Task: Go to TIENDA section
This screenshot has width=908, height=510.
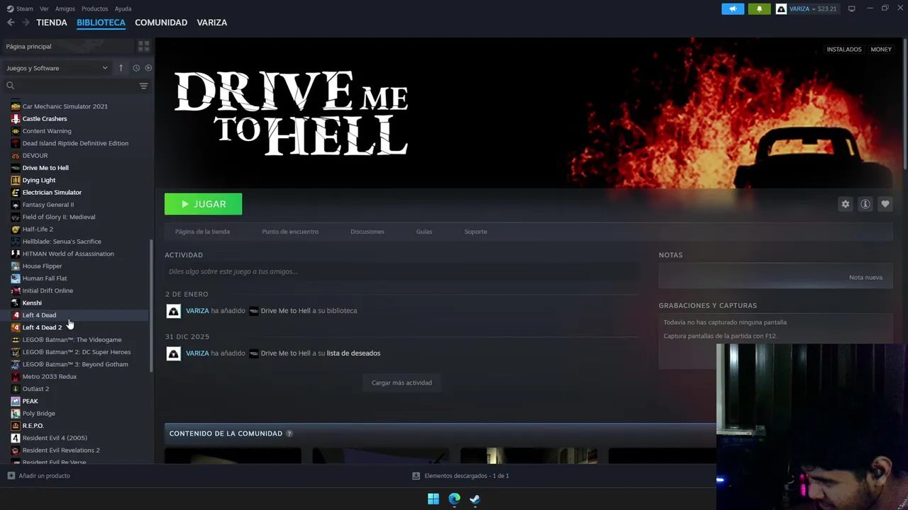Action: click(x=52, y=23)
